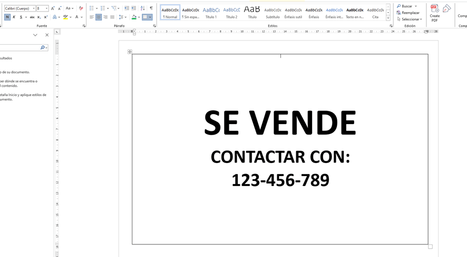Image resolution: width=467 pixels, height=257 pixels.
Task: Increase paragraph indent
Action: click(134, 8)
